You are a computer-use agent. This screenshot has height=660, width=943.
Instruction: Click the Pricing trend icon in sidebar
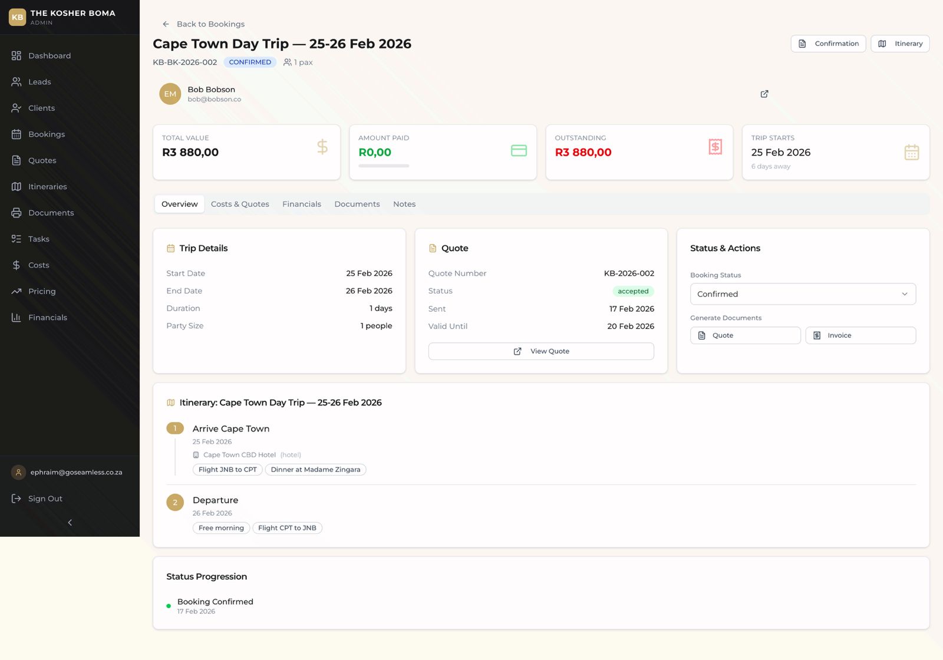(17, 291)
